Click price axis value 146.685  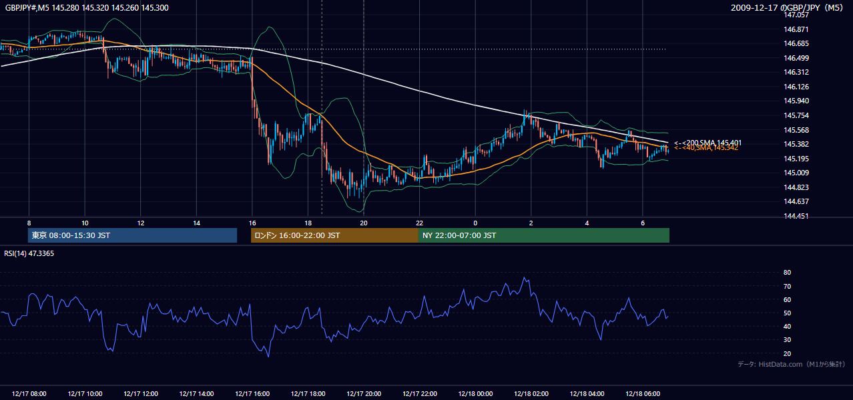click(x=796, y=43)
